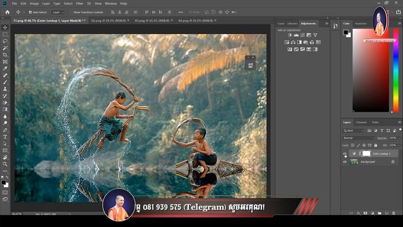Open the Fill slider dropdown arrow
The width and height of the screenshot is (403, 227).
tap(399, 146)
